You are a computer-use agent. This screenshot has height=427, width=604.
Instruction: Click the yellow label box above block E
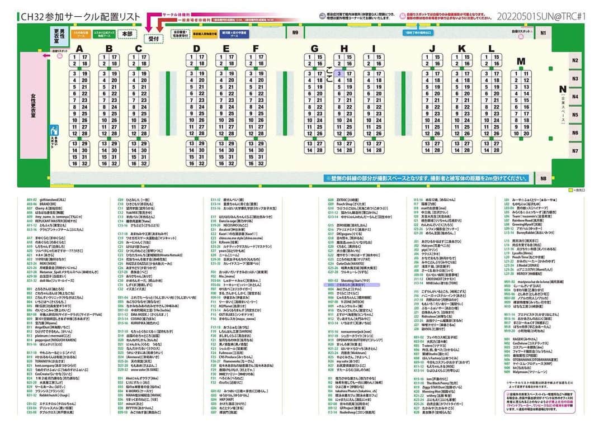pyautogui.click(x=205, y=34)
